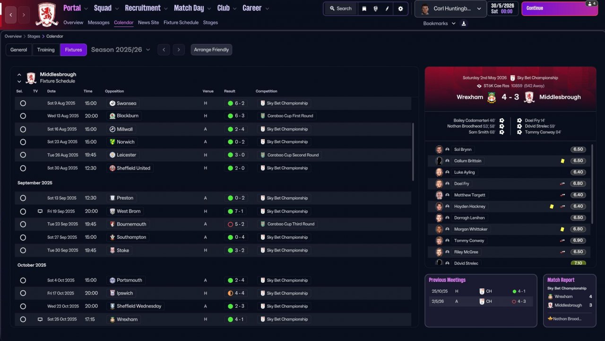
Task: Click the Middlesbrough club crest in header
Action: tap(47, 14)
